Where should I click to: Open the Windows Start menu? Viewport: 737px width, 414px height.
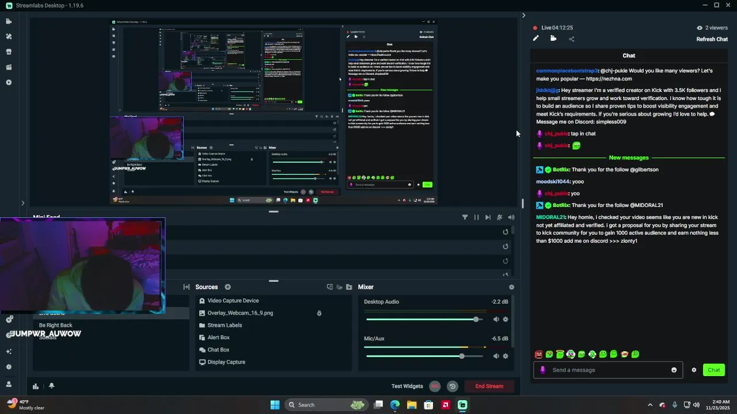tap(275, 405)
